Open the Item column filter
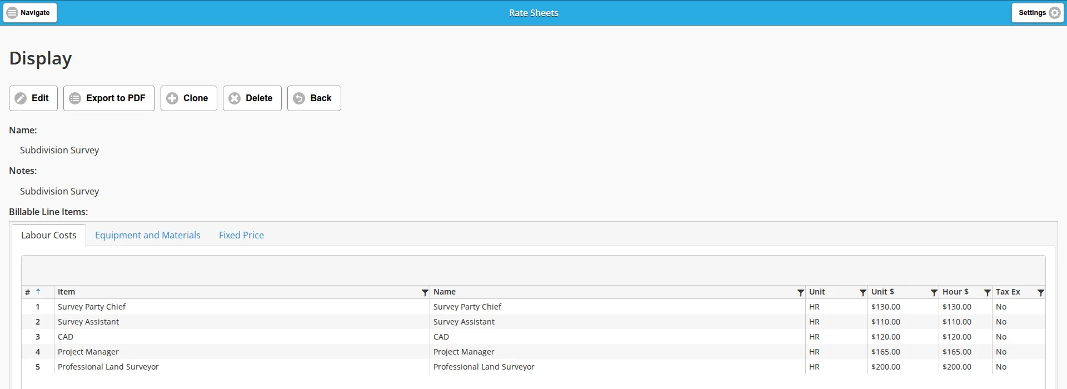Screen dimensions: 1067x389 pyautogui.click(x=425, y=292)
